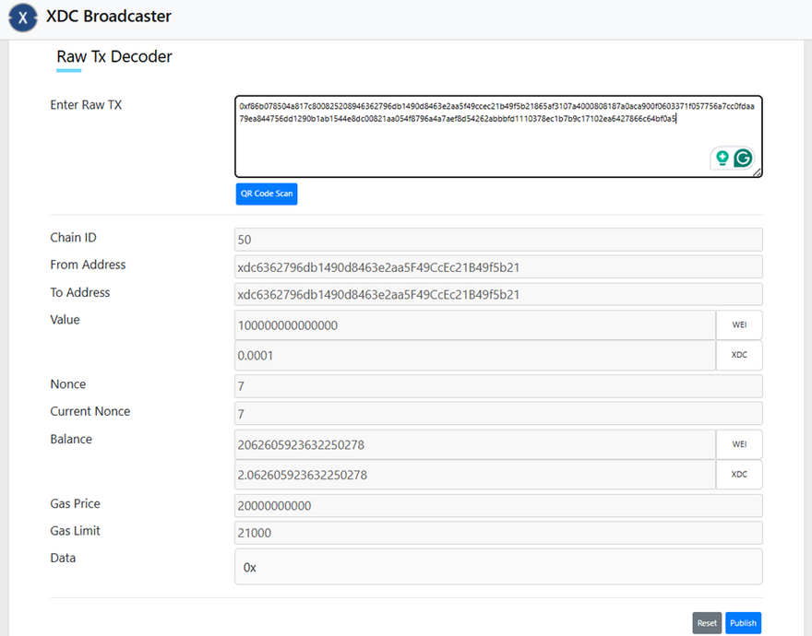Select the To Address field

pyautogui.click(x=498, y=295)
